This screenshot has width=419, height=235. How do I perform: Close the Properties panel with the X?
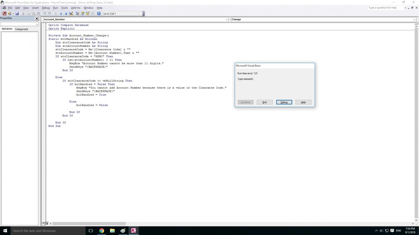point(37,19)
